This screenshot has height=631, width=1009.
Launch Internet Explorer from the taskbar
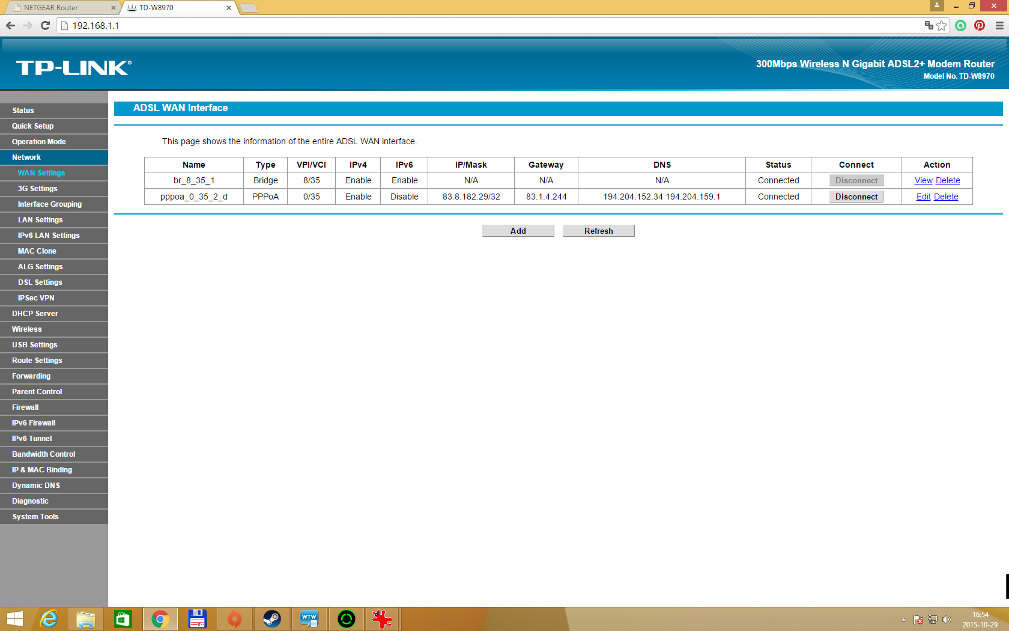click(49, 618)
